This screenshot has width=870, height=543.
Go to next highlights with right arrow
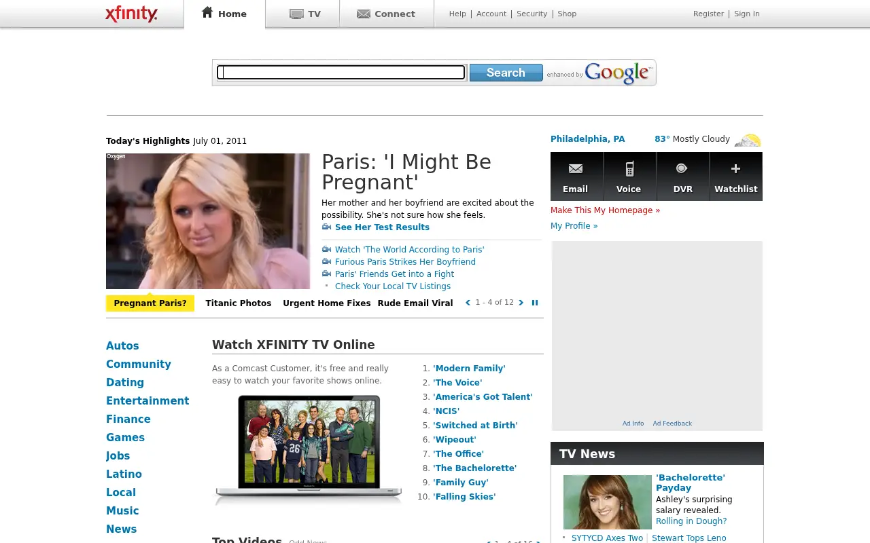point(521,303)
